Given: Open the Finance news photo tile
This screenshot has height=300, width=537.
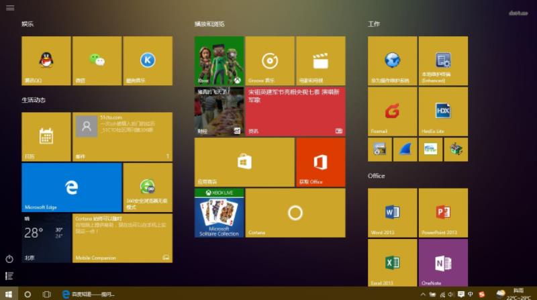Looking at the screenshot, I should (219, 111).
